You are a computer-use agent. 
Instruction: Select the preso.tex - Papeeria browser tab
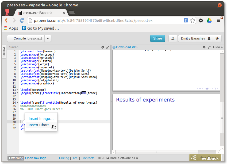pyautogui.click(x=41, y=13)
